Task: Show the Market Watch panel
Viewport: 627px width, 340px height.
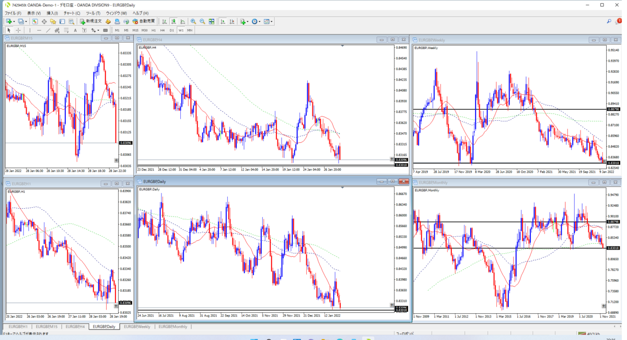Action: (x=35, y=21)
